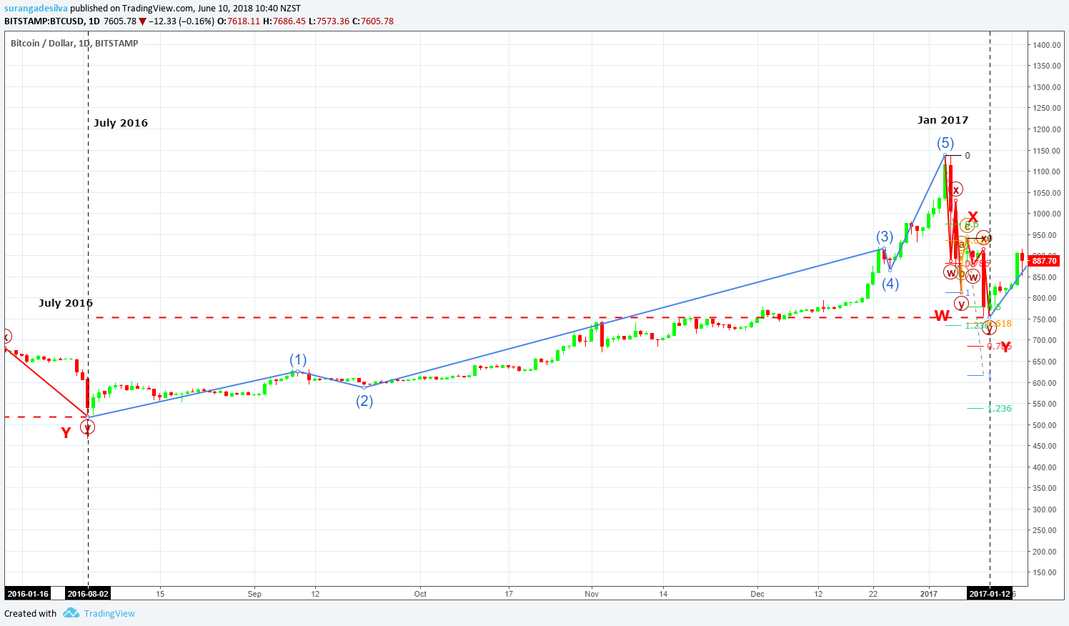Click the July 2016 text above red dashed line
This screenshot has width=1069, height=626.
[66, 303]
